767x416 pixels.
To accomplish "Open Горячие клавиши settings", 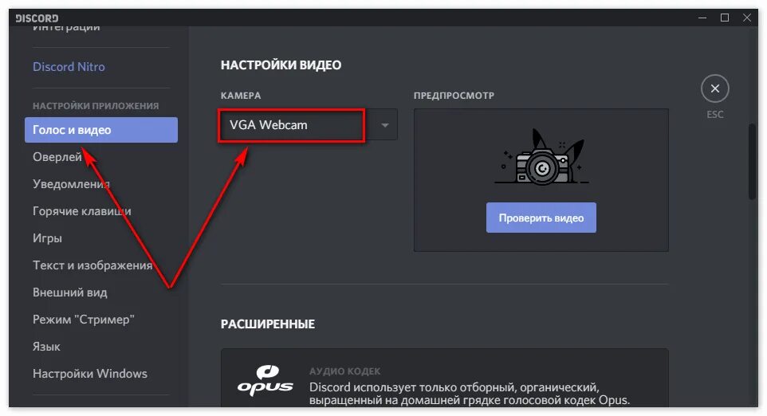I will (81, 211).
